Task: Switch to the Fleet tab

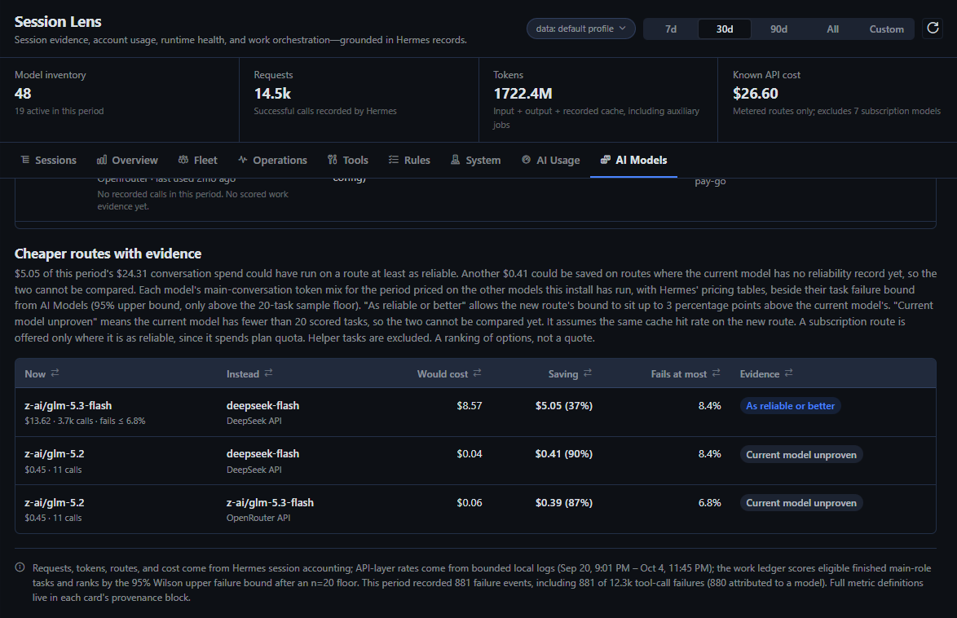Action: 198,160
